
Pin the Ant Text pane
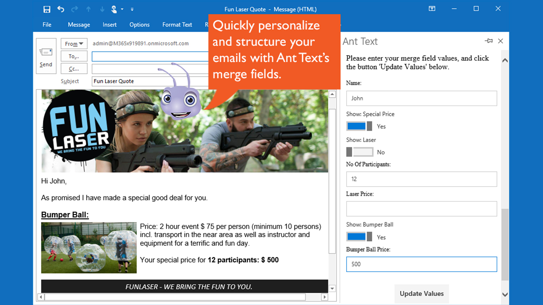pyautogui.click(x=489, y=41)
